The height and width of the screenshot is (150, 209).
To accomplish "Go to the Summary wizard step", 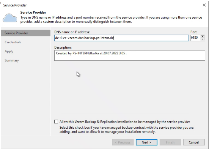I will [x=12, y=60].
